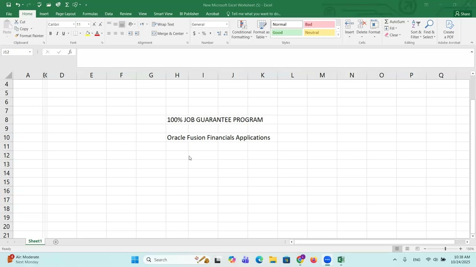476x267 pixels.
Task: Click the zoom slider handle
Action: (x=445, y=248)
